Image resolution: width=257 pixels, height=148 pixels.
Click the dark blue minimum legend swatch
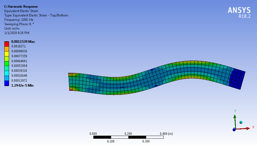[7, 83]
